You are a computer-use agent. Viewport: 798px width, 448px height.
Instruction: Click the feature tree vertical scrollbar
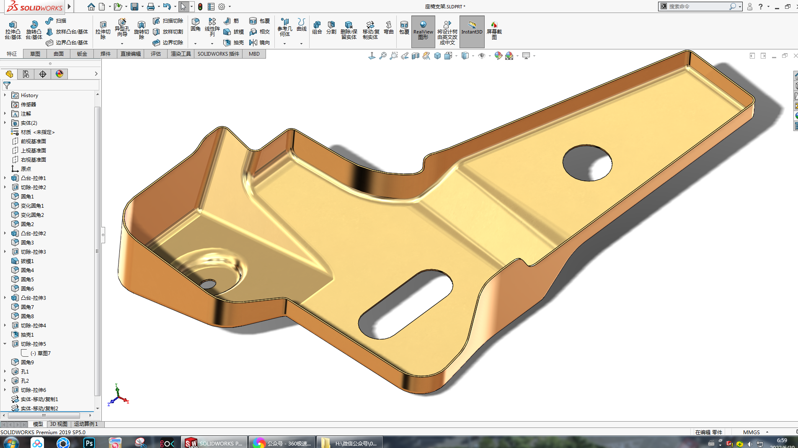97,251
